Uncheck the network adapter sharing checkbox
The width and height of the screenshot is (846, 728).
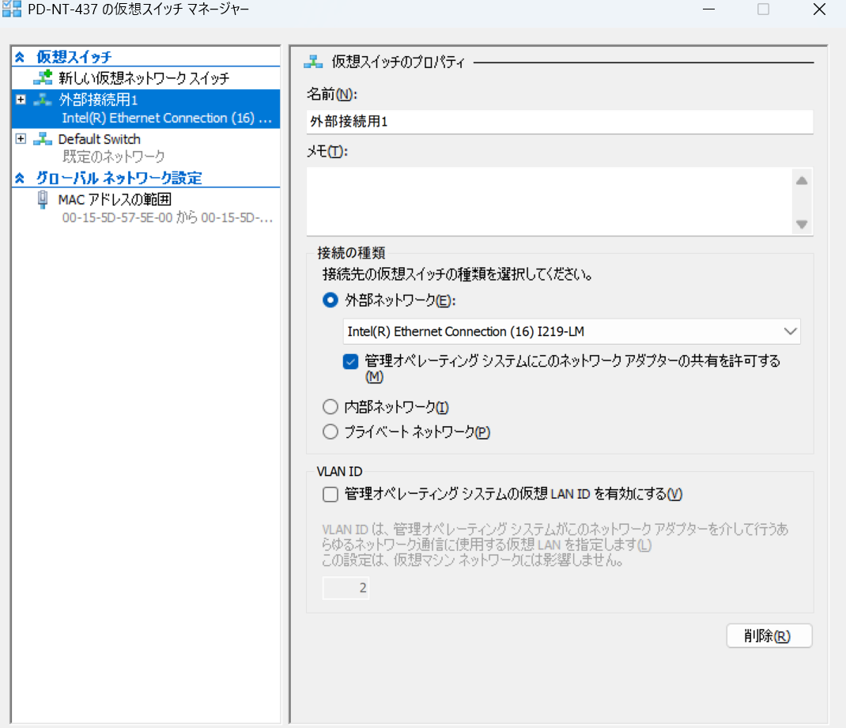tap(350, 361)
